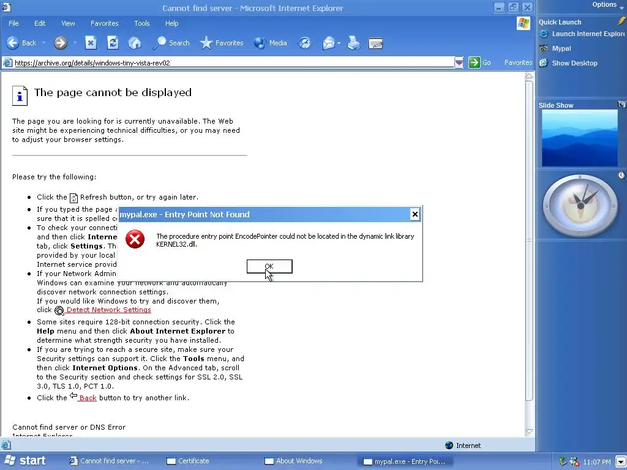This screenshot has height=470, width=627.
Task: Switch to mypal.exe Entry Point taskbar button
Action: (404, 461)
